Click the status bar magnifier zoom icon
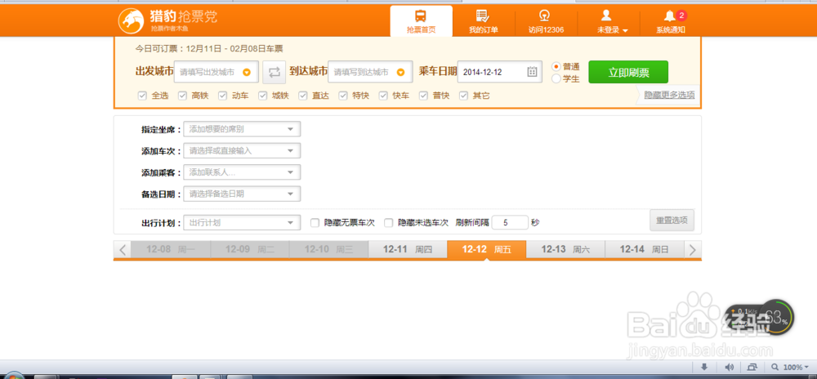Image resolution: width=817 pixels, height=379 pixels. tap(775, 367)
